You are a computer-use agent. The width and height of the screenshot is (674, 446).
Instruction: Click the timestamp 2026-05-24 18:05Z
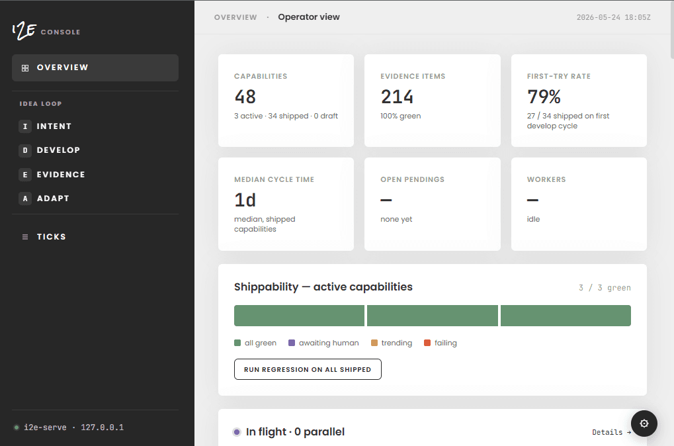[613, 18]
